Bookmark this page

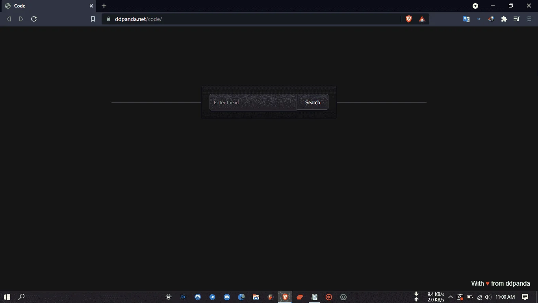tap(93, 19)
